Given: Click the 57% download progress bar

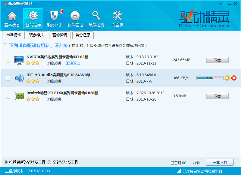Looking at the screenshot, I should click(210, 78).
